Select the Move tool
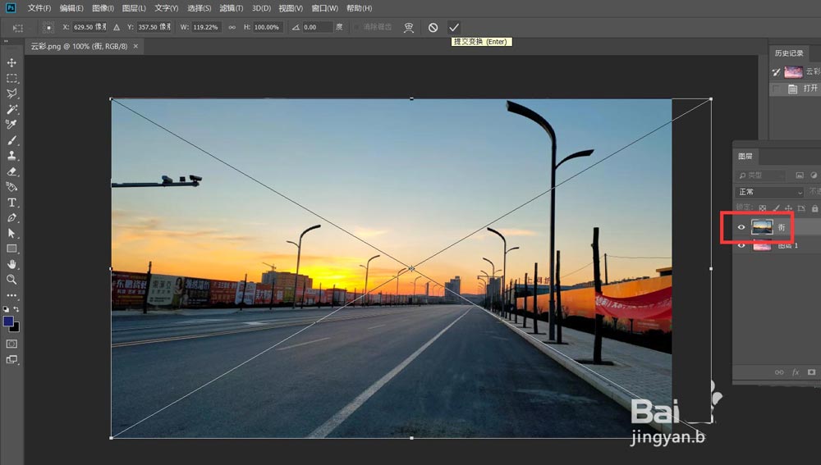This screenshot has height=465, width=821. pos(11,63)
